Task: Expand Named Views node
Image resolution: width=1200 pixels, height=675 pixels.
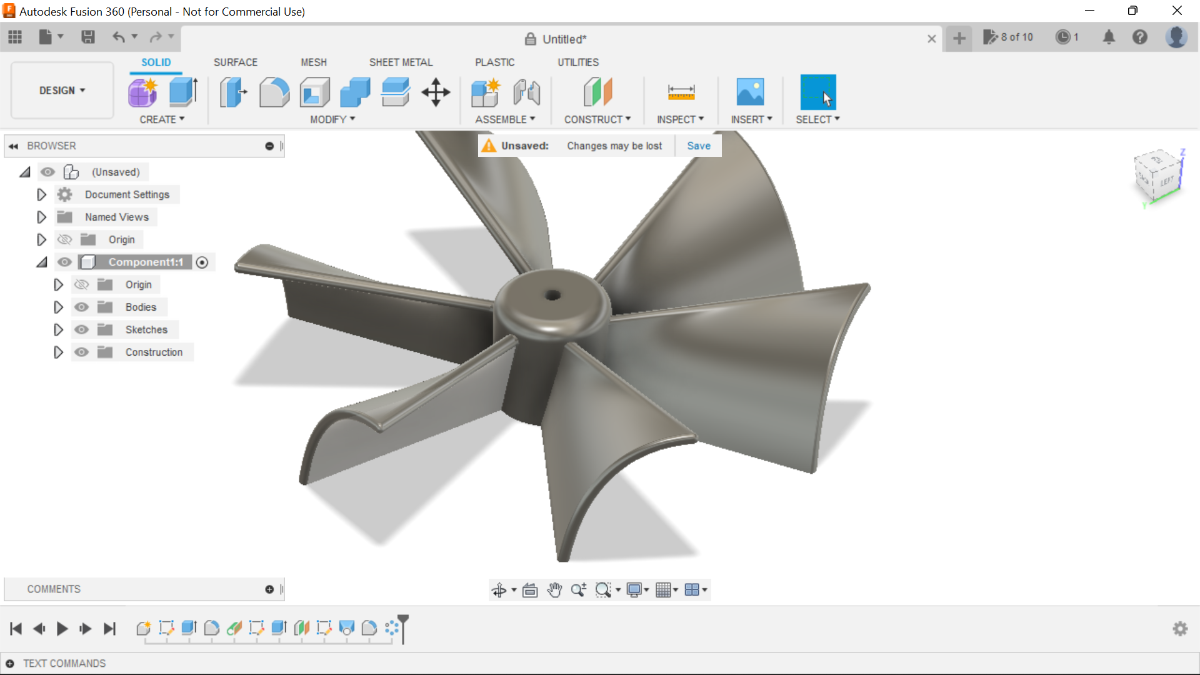Action: point(41,217)
